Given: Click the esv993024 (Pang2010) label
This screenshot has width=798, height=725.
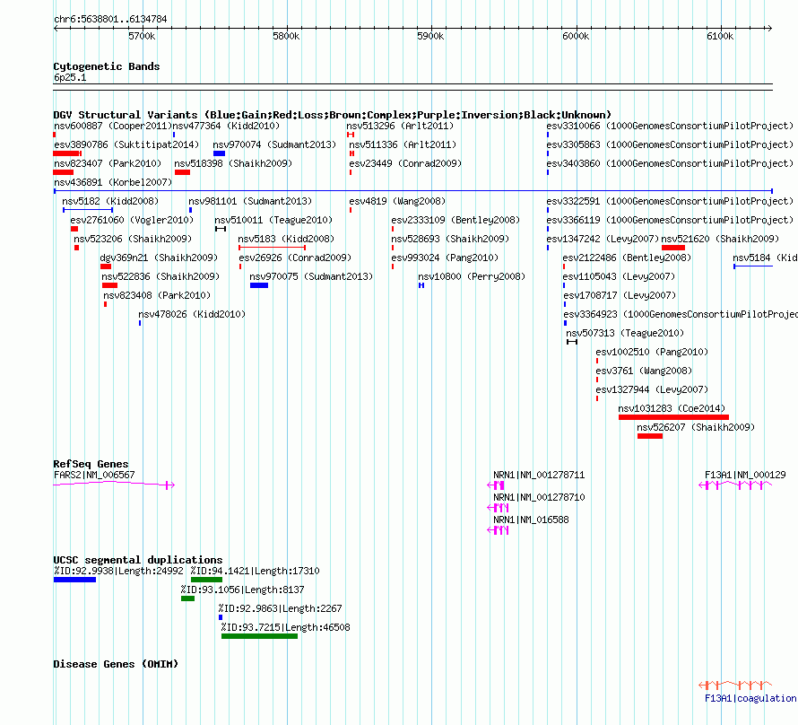Looking at the screenshot, I should coord(445,258).
